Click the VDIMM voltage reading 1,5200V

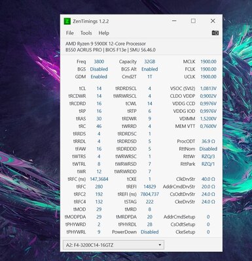(208, 119)
